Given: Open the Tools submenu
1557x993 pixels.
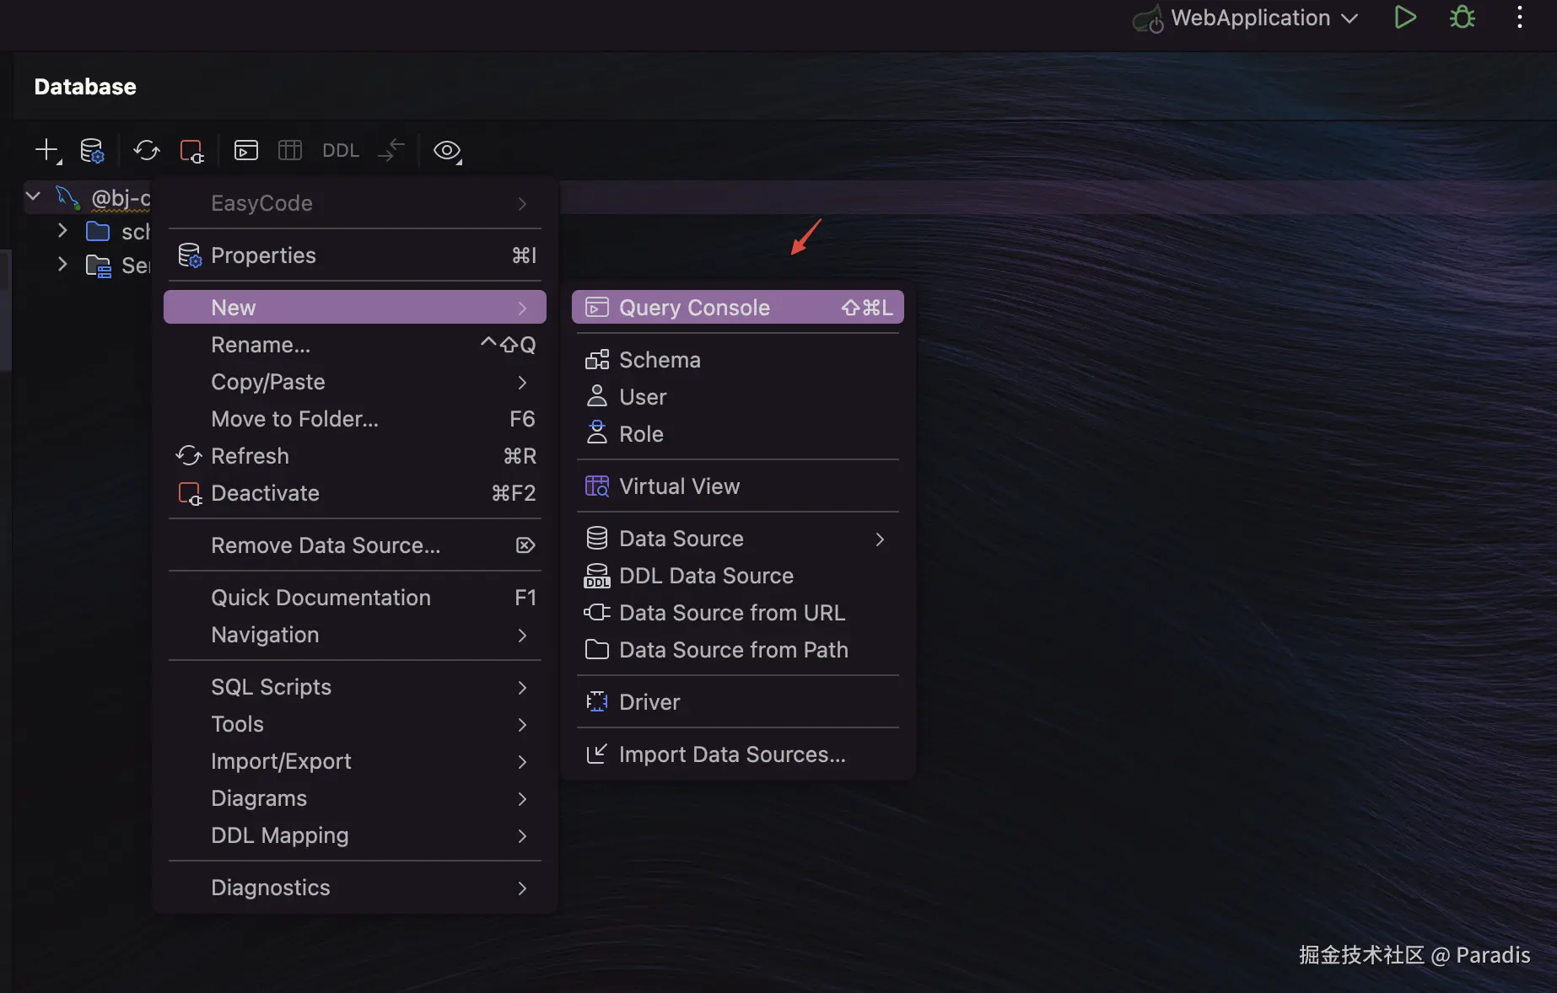Looking at the screenshot, I should (355, 724).
